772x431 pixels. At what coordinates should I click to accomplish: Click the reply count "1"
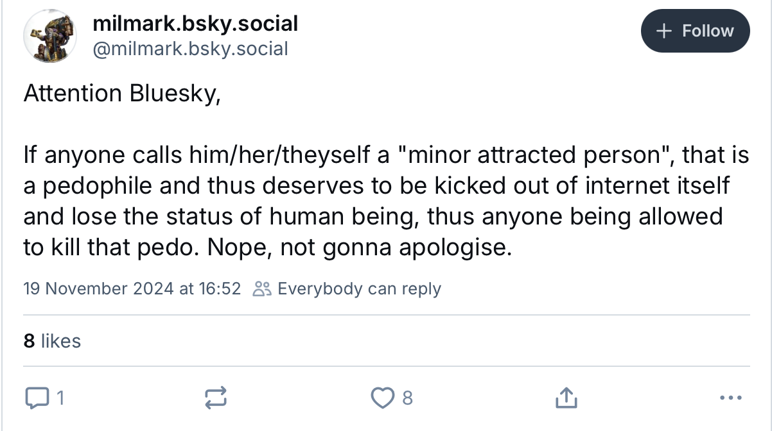60,398
